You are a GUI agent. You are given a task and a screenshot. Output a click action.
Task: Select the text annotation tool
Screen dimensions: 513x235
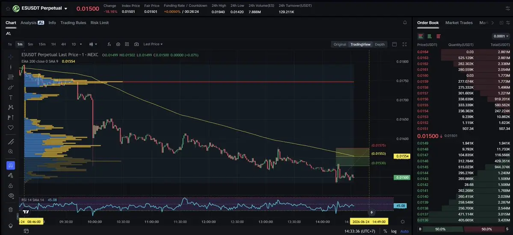tap(10, 98)
